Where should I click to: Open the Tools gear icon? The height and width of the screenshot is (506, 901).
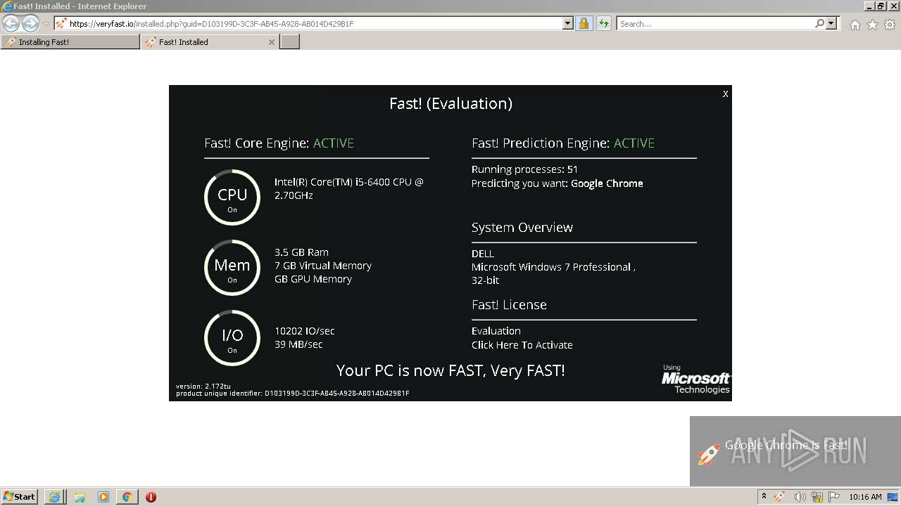[890, 25]
